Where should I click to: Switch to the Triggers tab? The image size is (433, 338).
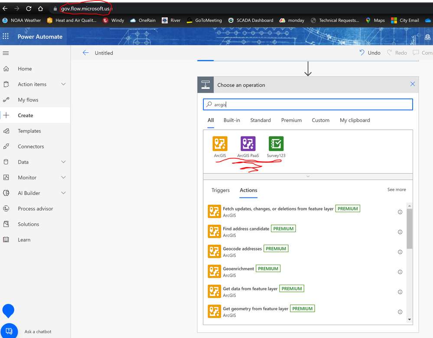tap(221, 190)
